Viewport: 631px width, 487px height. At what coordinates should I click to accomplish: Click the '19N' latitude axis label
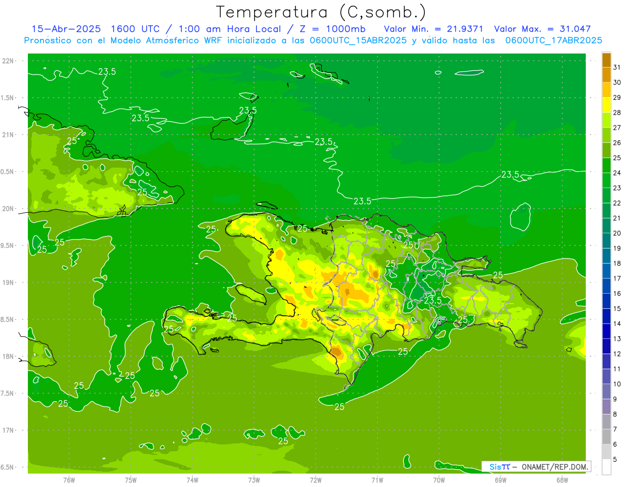pyautogui.click(x=8, y=283)
